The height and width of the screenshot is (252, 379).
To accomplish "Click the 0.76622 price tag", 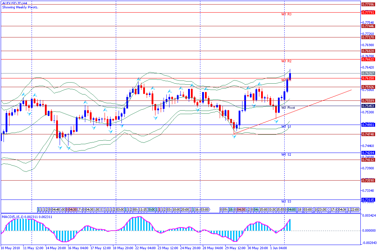I will point(368,59).
